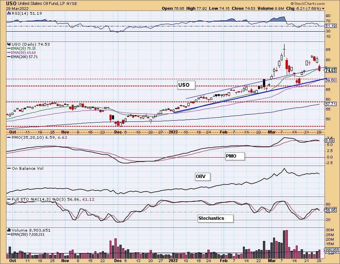Click the PMO annotation box
The height and width of the screenshot is (264, 340).
(x=235, y=156)
